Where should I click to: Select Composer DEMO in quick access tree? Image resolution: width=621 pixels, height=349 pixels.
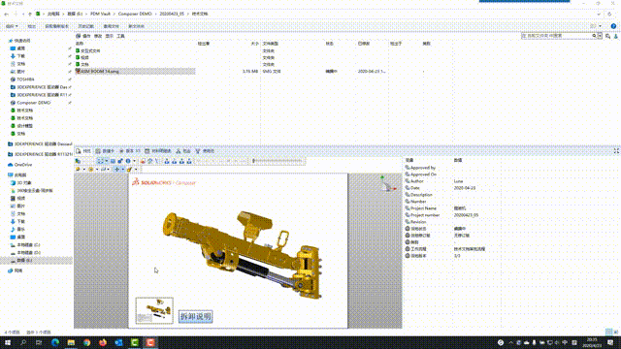coord(34,103)
